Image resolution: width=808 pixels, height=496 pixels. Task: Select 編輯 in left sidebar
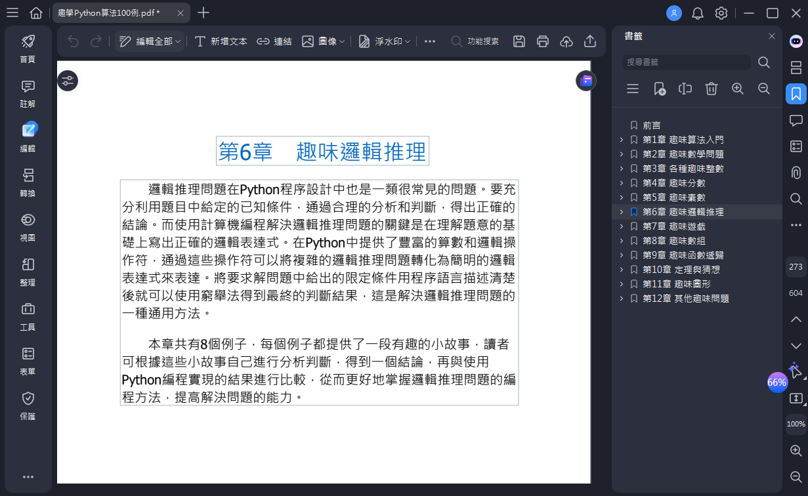point(28,138)
